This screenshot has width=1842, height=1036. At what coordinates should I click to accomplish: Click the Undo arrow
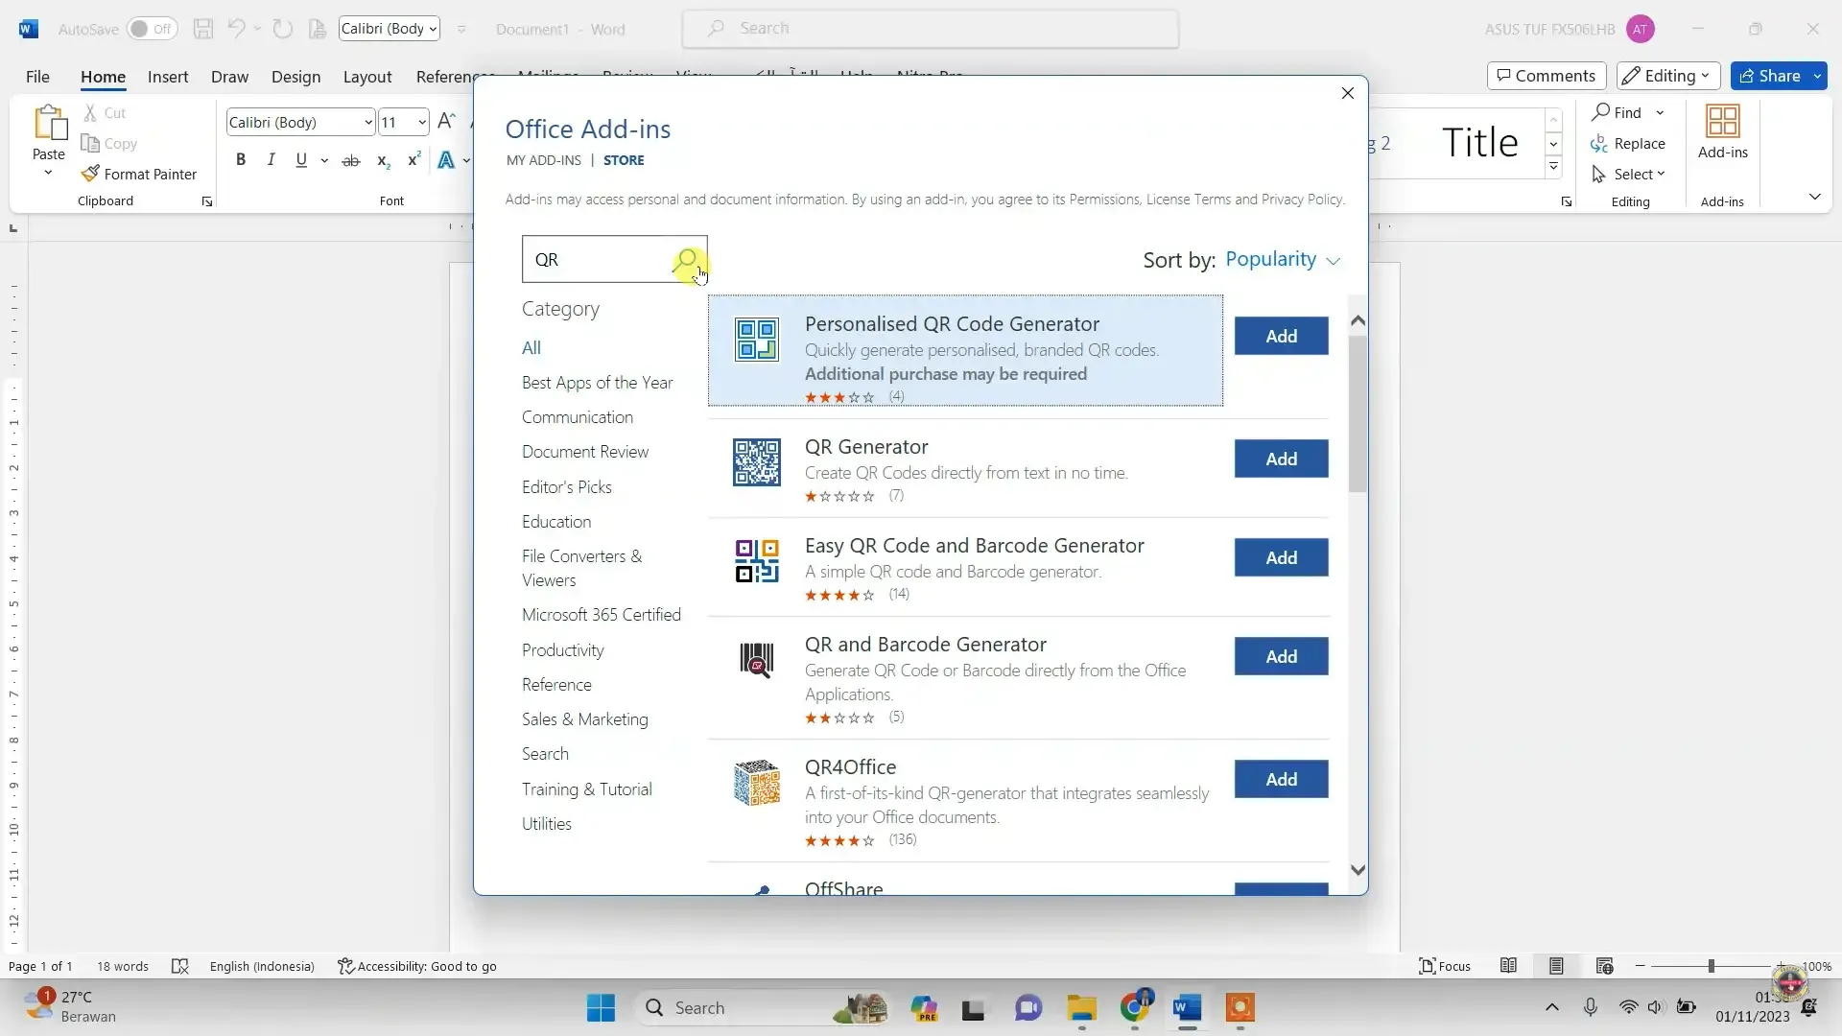236,29
